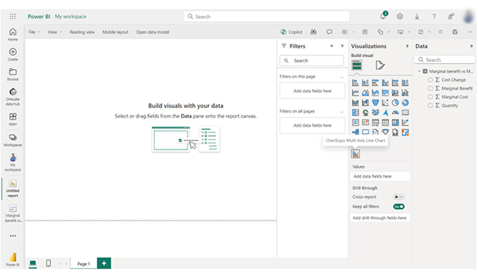Click the Data pane Search box

tap(444, 60)
